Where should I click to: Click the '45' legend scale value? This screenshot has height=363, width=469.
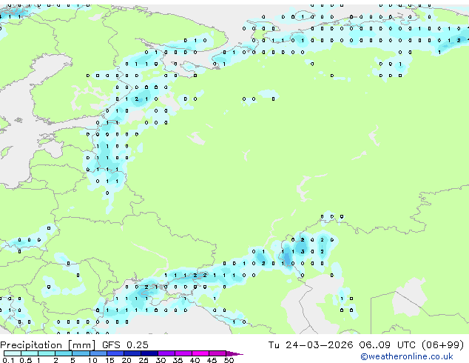pyautogui.click(x=212, y=360)
